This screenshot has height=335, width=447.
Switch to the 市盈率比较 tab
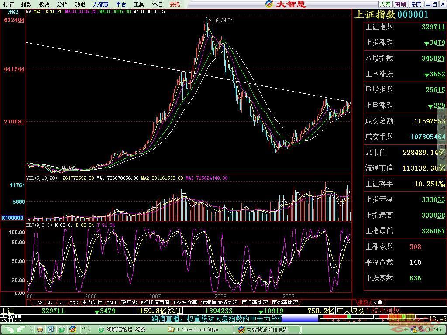285,302
